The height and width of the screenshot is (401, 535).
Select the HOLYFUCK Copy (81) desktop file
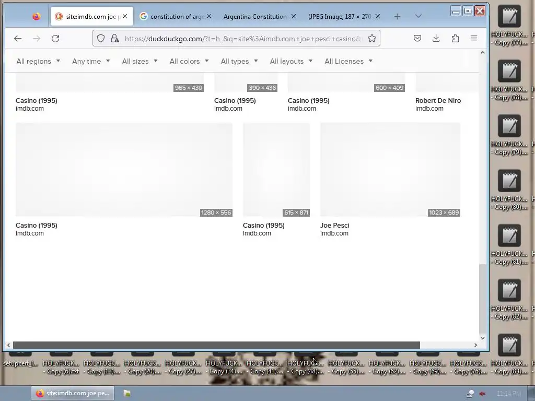tap(509, 245)
